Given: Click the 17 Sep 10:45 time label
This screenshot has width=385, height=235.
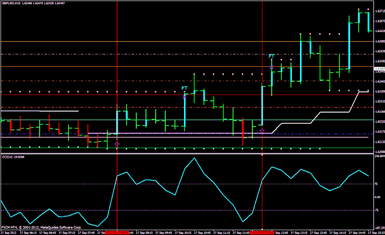Looking at the screenshot, I should pyautogui.click(x=203, y=232).
